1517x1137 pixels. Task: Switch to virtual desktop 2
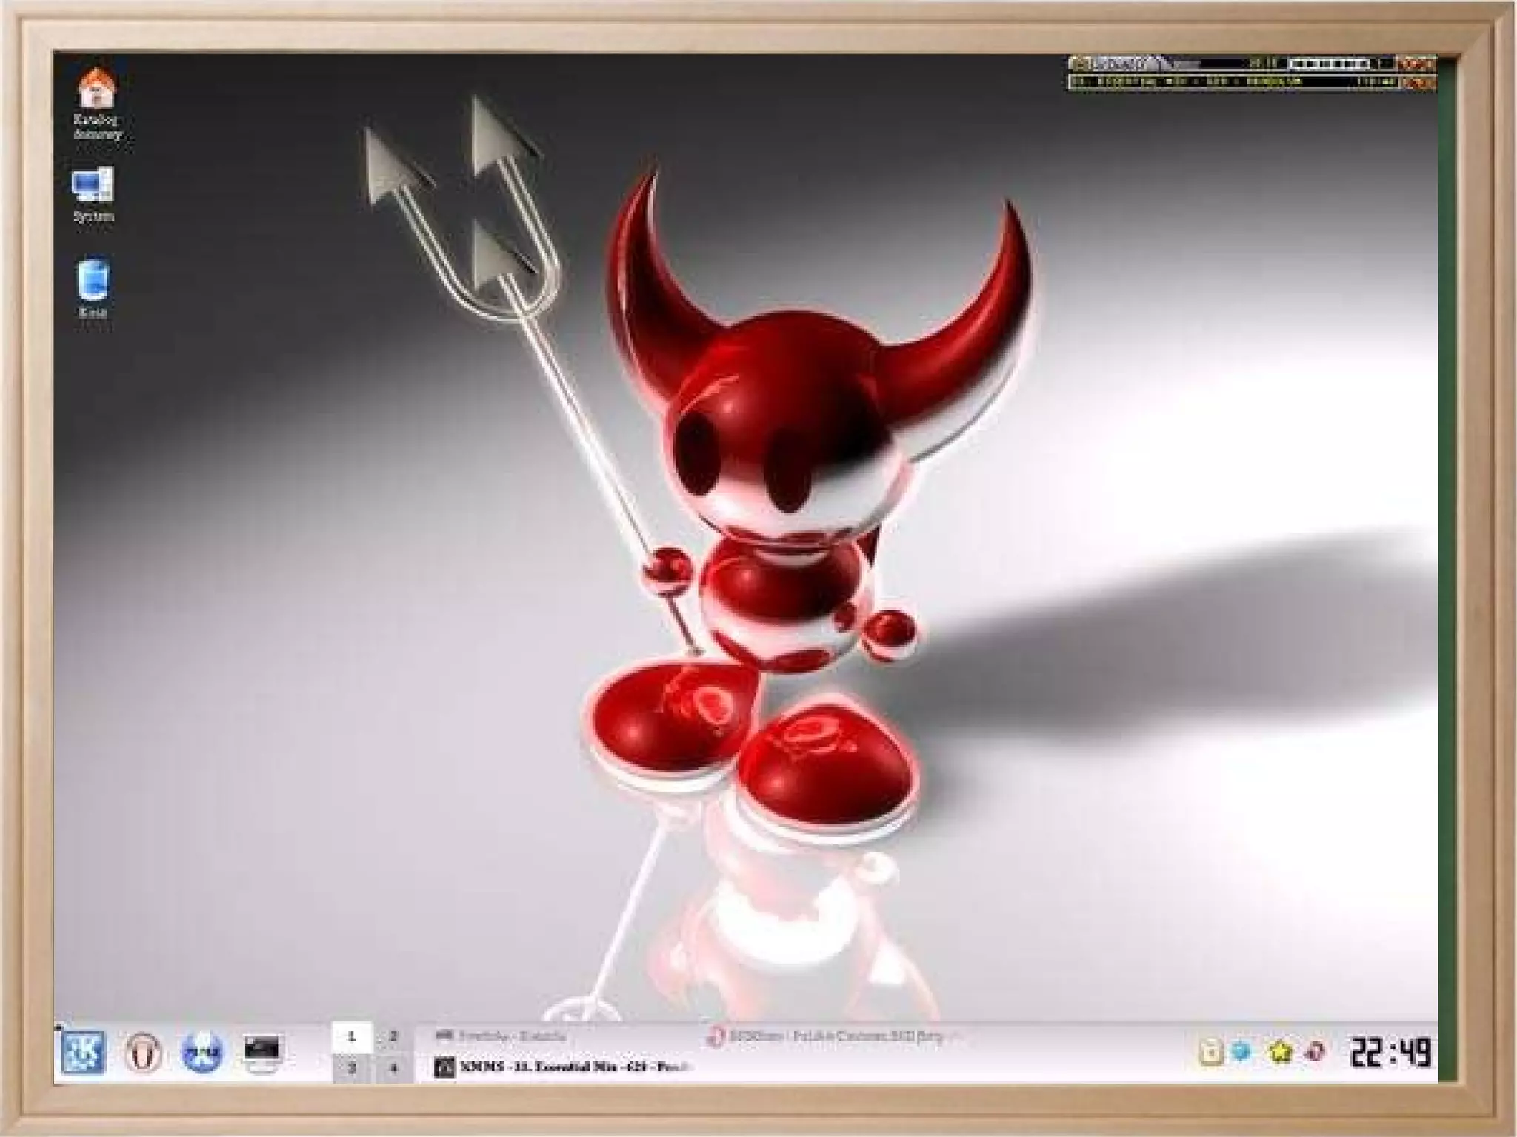point(393,1036)
